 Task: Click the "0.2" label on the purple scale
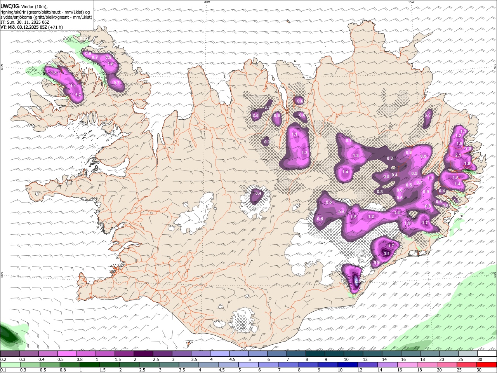click(x=3, y=359)
